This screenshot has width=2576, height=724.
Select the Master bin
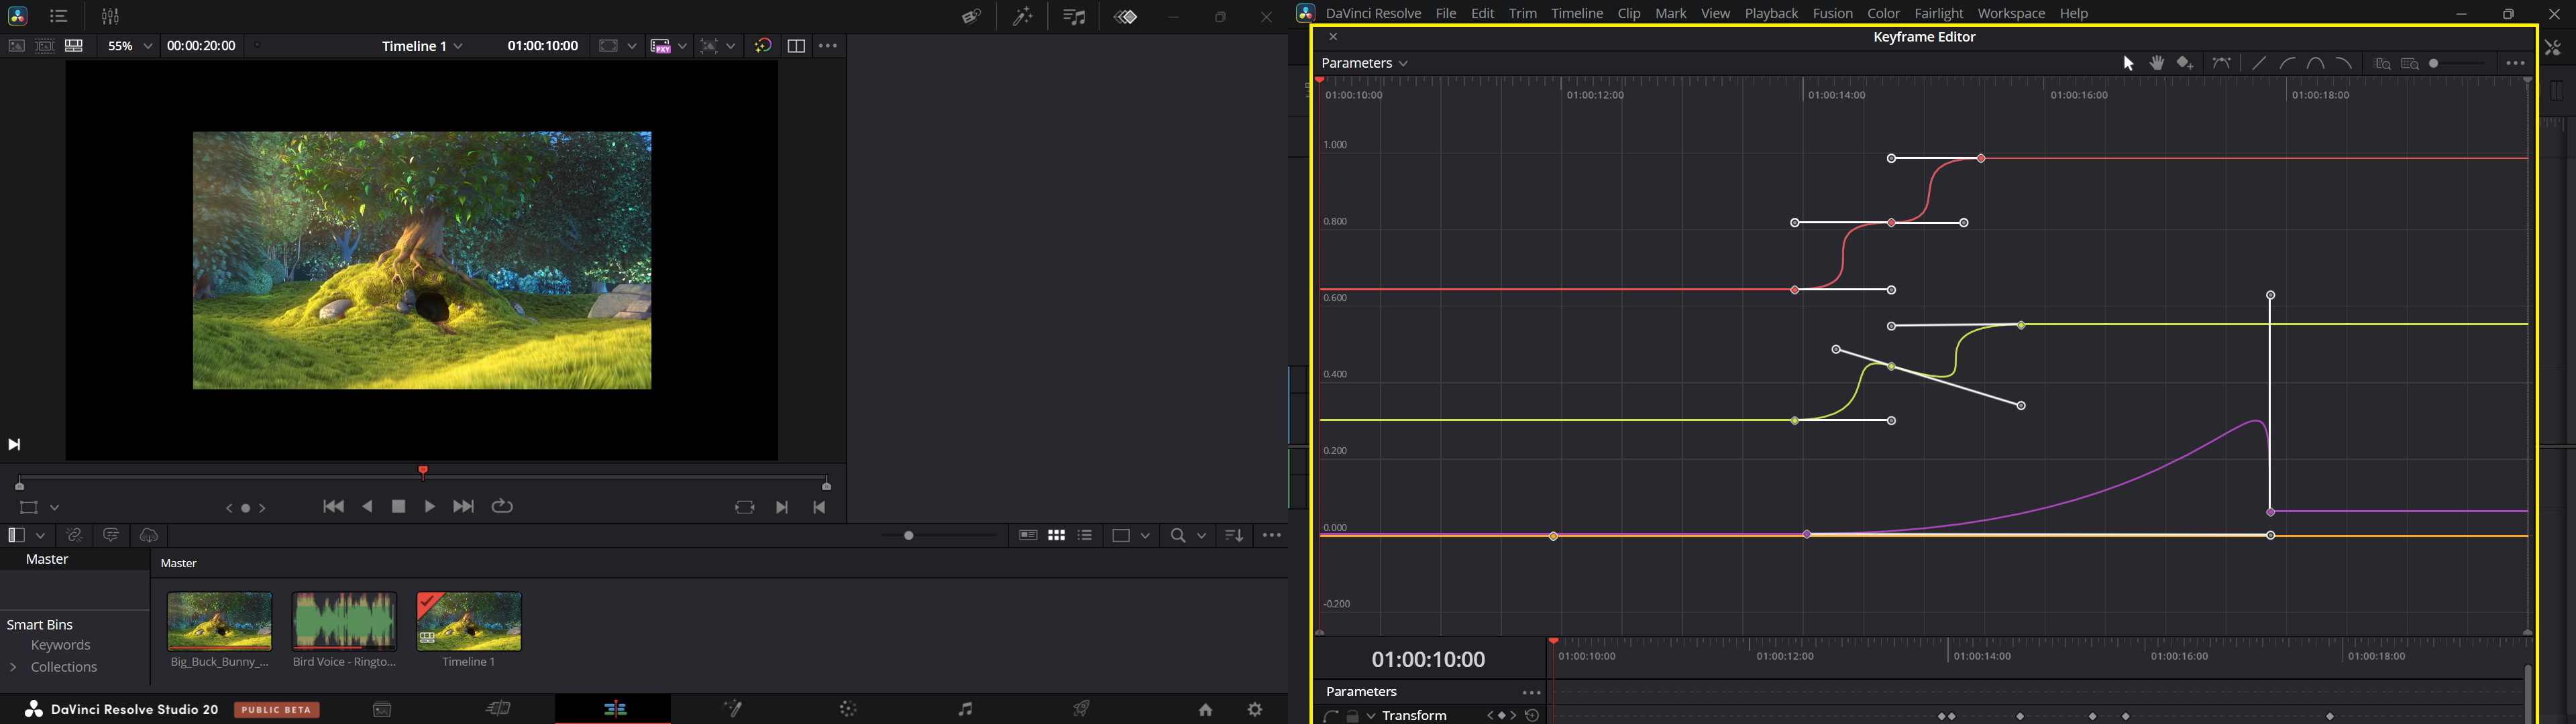point(48,560)
